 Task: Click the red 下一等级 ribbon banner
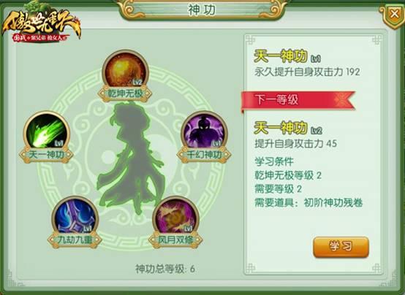pos(298,100)
